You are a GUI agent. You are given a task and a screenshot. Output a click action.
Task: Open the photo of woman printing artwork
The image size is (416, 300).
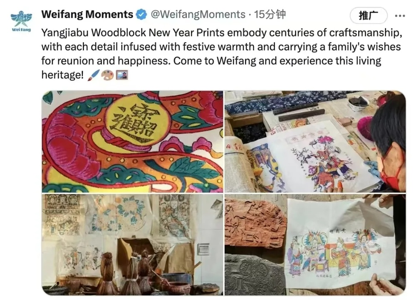(315, 142)
